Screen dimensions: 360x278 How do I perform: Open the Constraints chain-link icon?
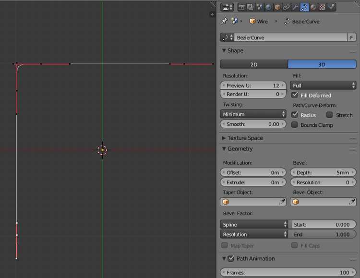[x=286, y=7]
